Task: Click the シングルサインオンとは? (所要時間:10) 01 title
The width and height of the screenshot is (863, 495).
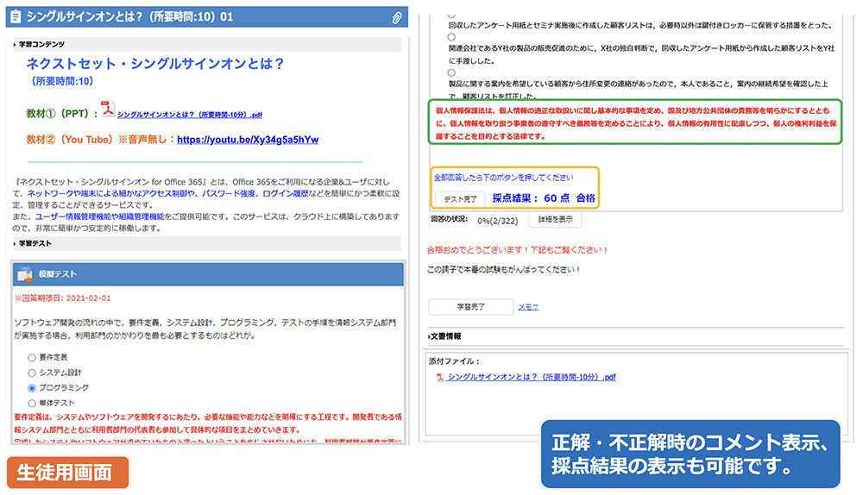Action: (x=130, y=17)
